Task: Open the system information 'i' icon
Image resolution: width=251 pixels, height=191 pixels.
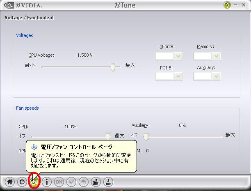Action: tap(47, 182)
